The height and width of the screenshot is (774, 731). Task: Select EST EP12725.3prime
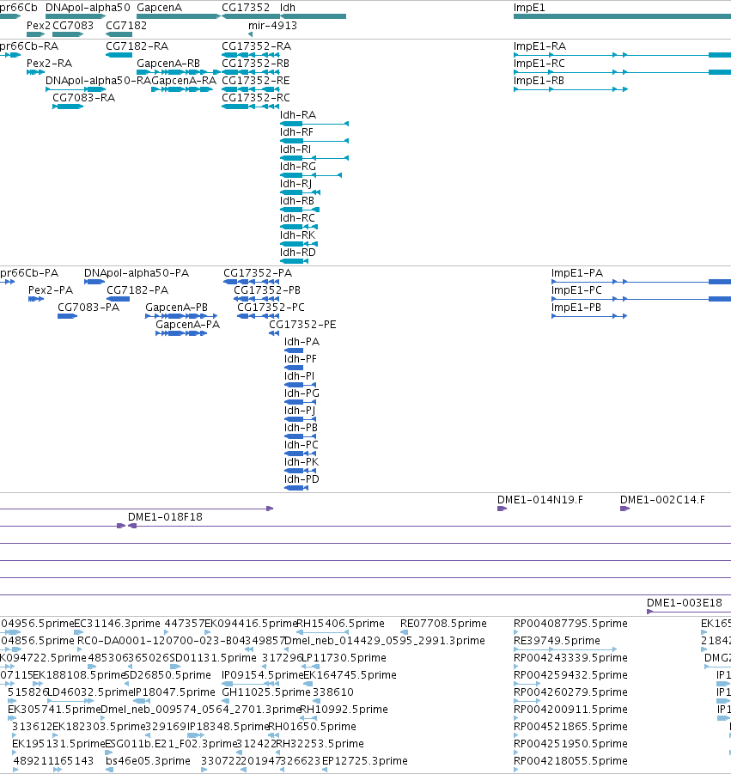click(365, 761)
